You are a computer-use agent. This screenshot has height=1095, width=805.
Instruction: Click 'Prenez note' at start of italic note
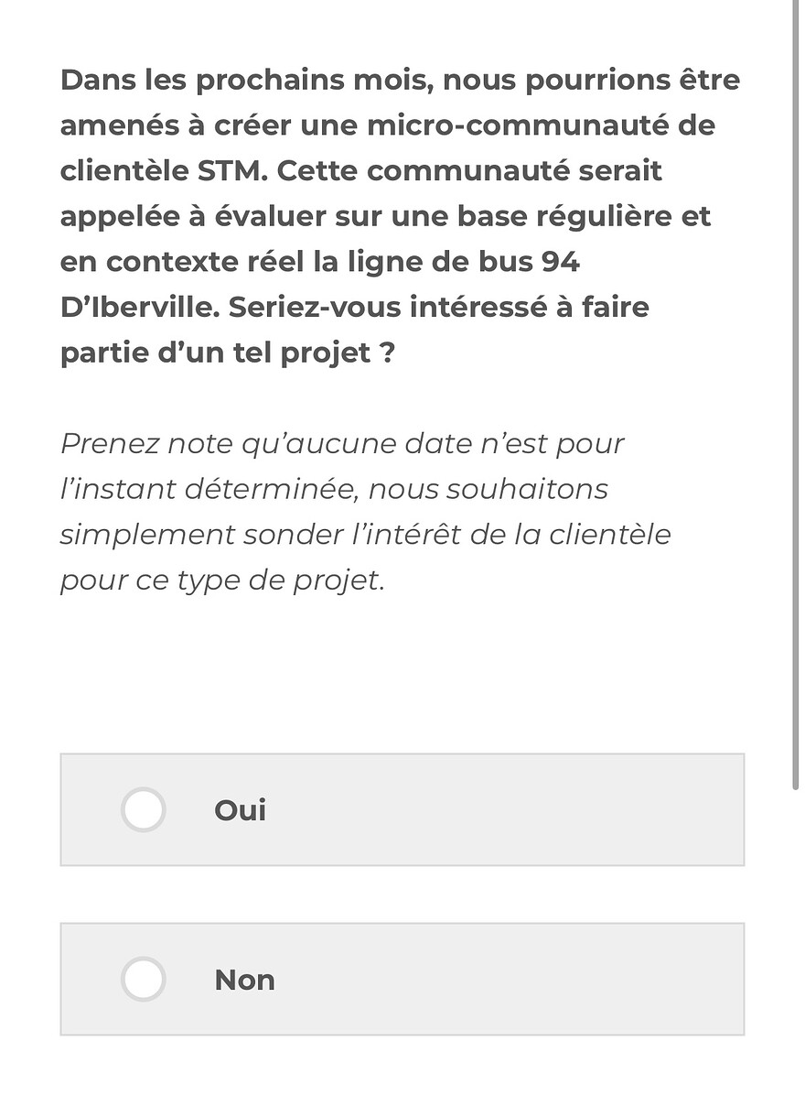coord(146,443)
